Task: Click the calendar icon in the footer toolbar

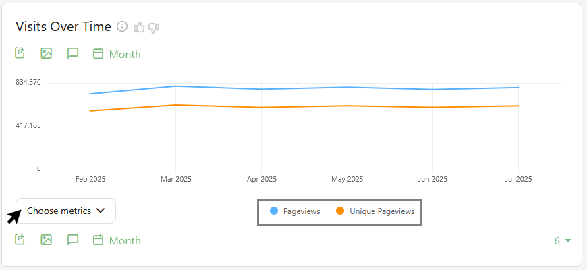Action: pyautogui.click(x=98, y=240)
